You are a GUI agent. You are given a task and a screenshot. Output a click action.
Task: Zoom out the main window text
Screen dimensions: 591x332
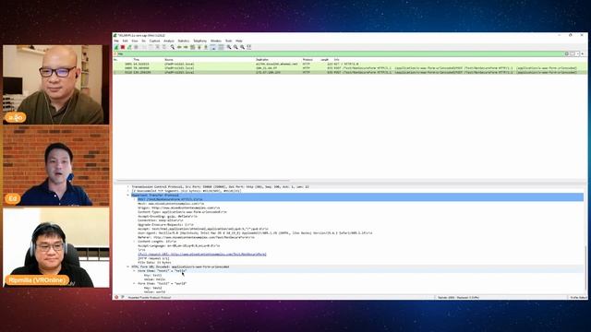coord(235,47)
